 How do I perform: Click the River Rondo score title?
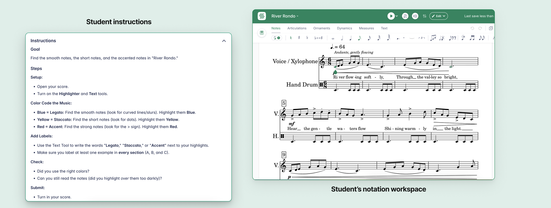point(283,16)
